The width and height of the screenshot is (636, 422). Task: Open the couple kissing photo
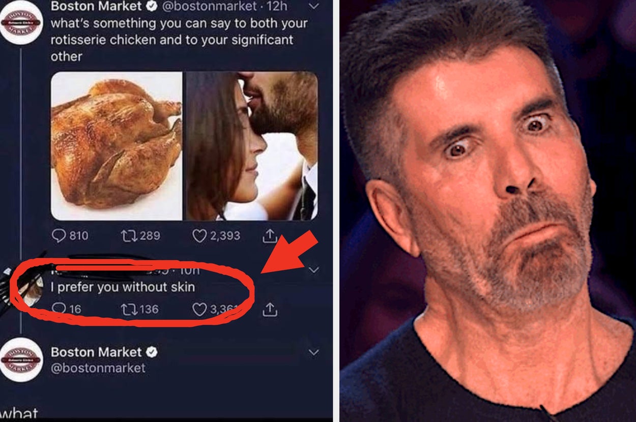pyautogui.click(x=251, y=145)
